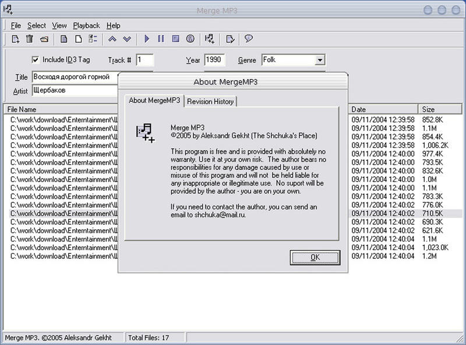466x345 pixels.
Task: Click the shchuka@mail.ru email address text
Action: click(220, 215)
